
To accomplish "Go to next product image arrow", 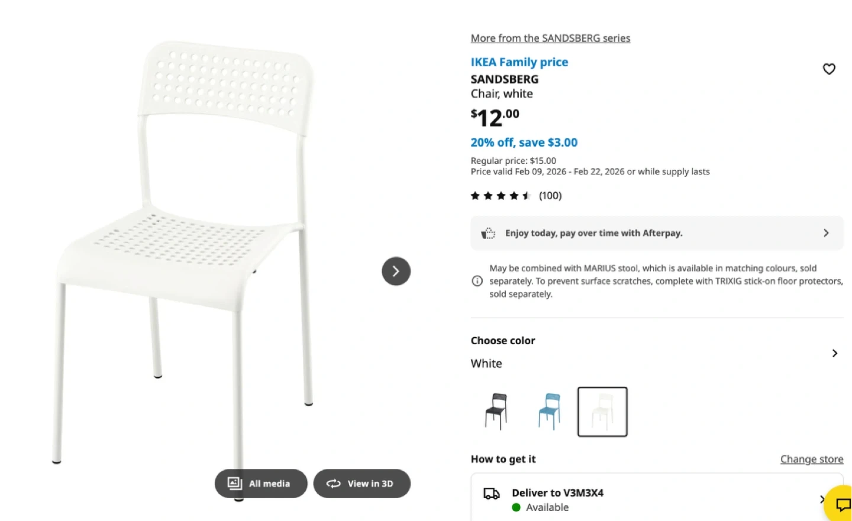I will [396, 271].
